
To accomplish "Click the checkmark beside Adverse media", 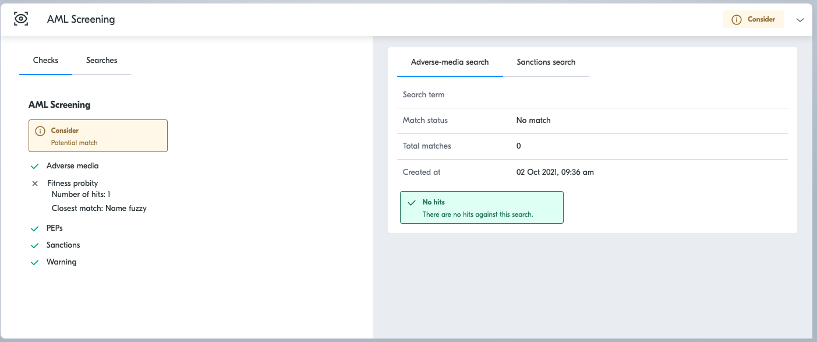I will [34, 167].
